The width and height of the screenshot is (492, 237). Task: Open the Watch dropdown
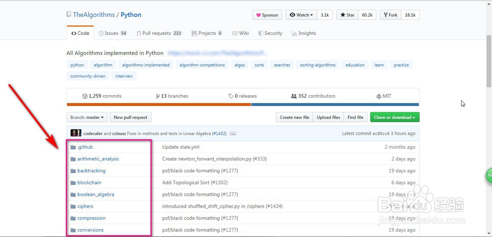pos(301,15)
